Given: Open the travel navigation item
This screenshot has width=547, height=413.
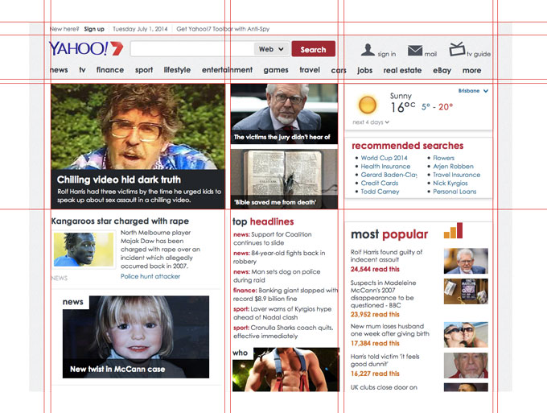Looking at the screenshot, I should coord(310,70).
